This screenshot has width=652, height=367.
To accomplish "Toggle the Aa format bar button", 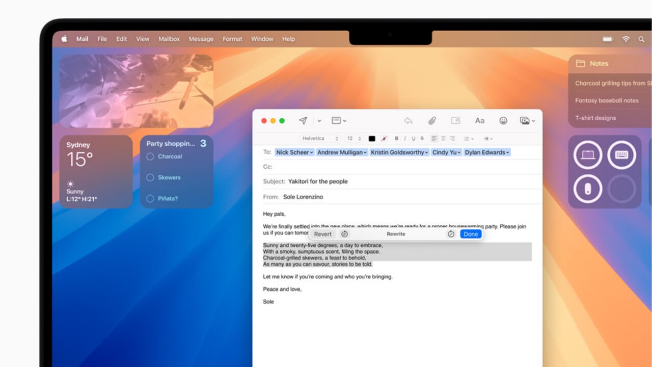I will pos(480,121).
